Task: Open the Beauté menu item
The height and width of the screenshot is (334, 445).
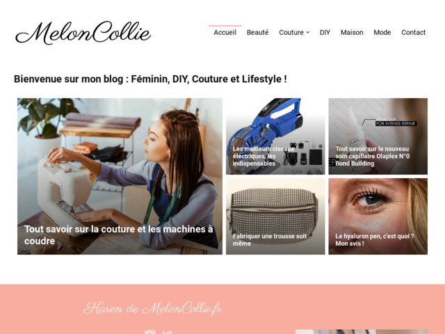Action: tap(257, 33)
